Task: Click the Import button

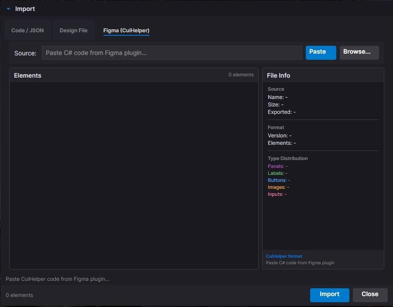Action: (329, 294)
